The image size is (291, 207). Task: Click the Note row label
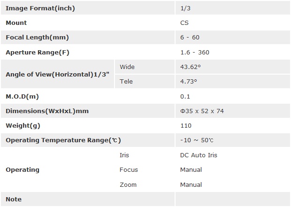(x=14, y=199)
